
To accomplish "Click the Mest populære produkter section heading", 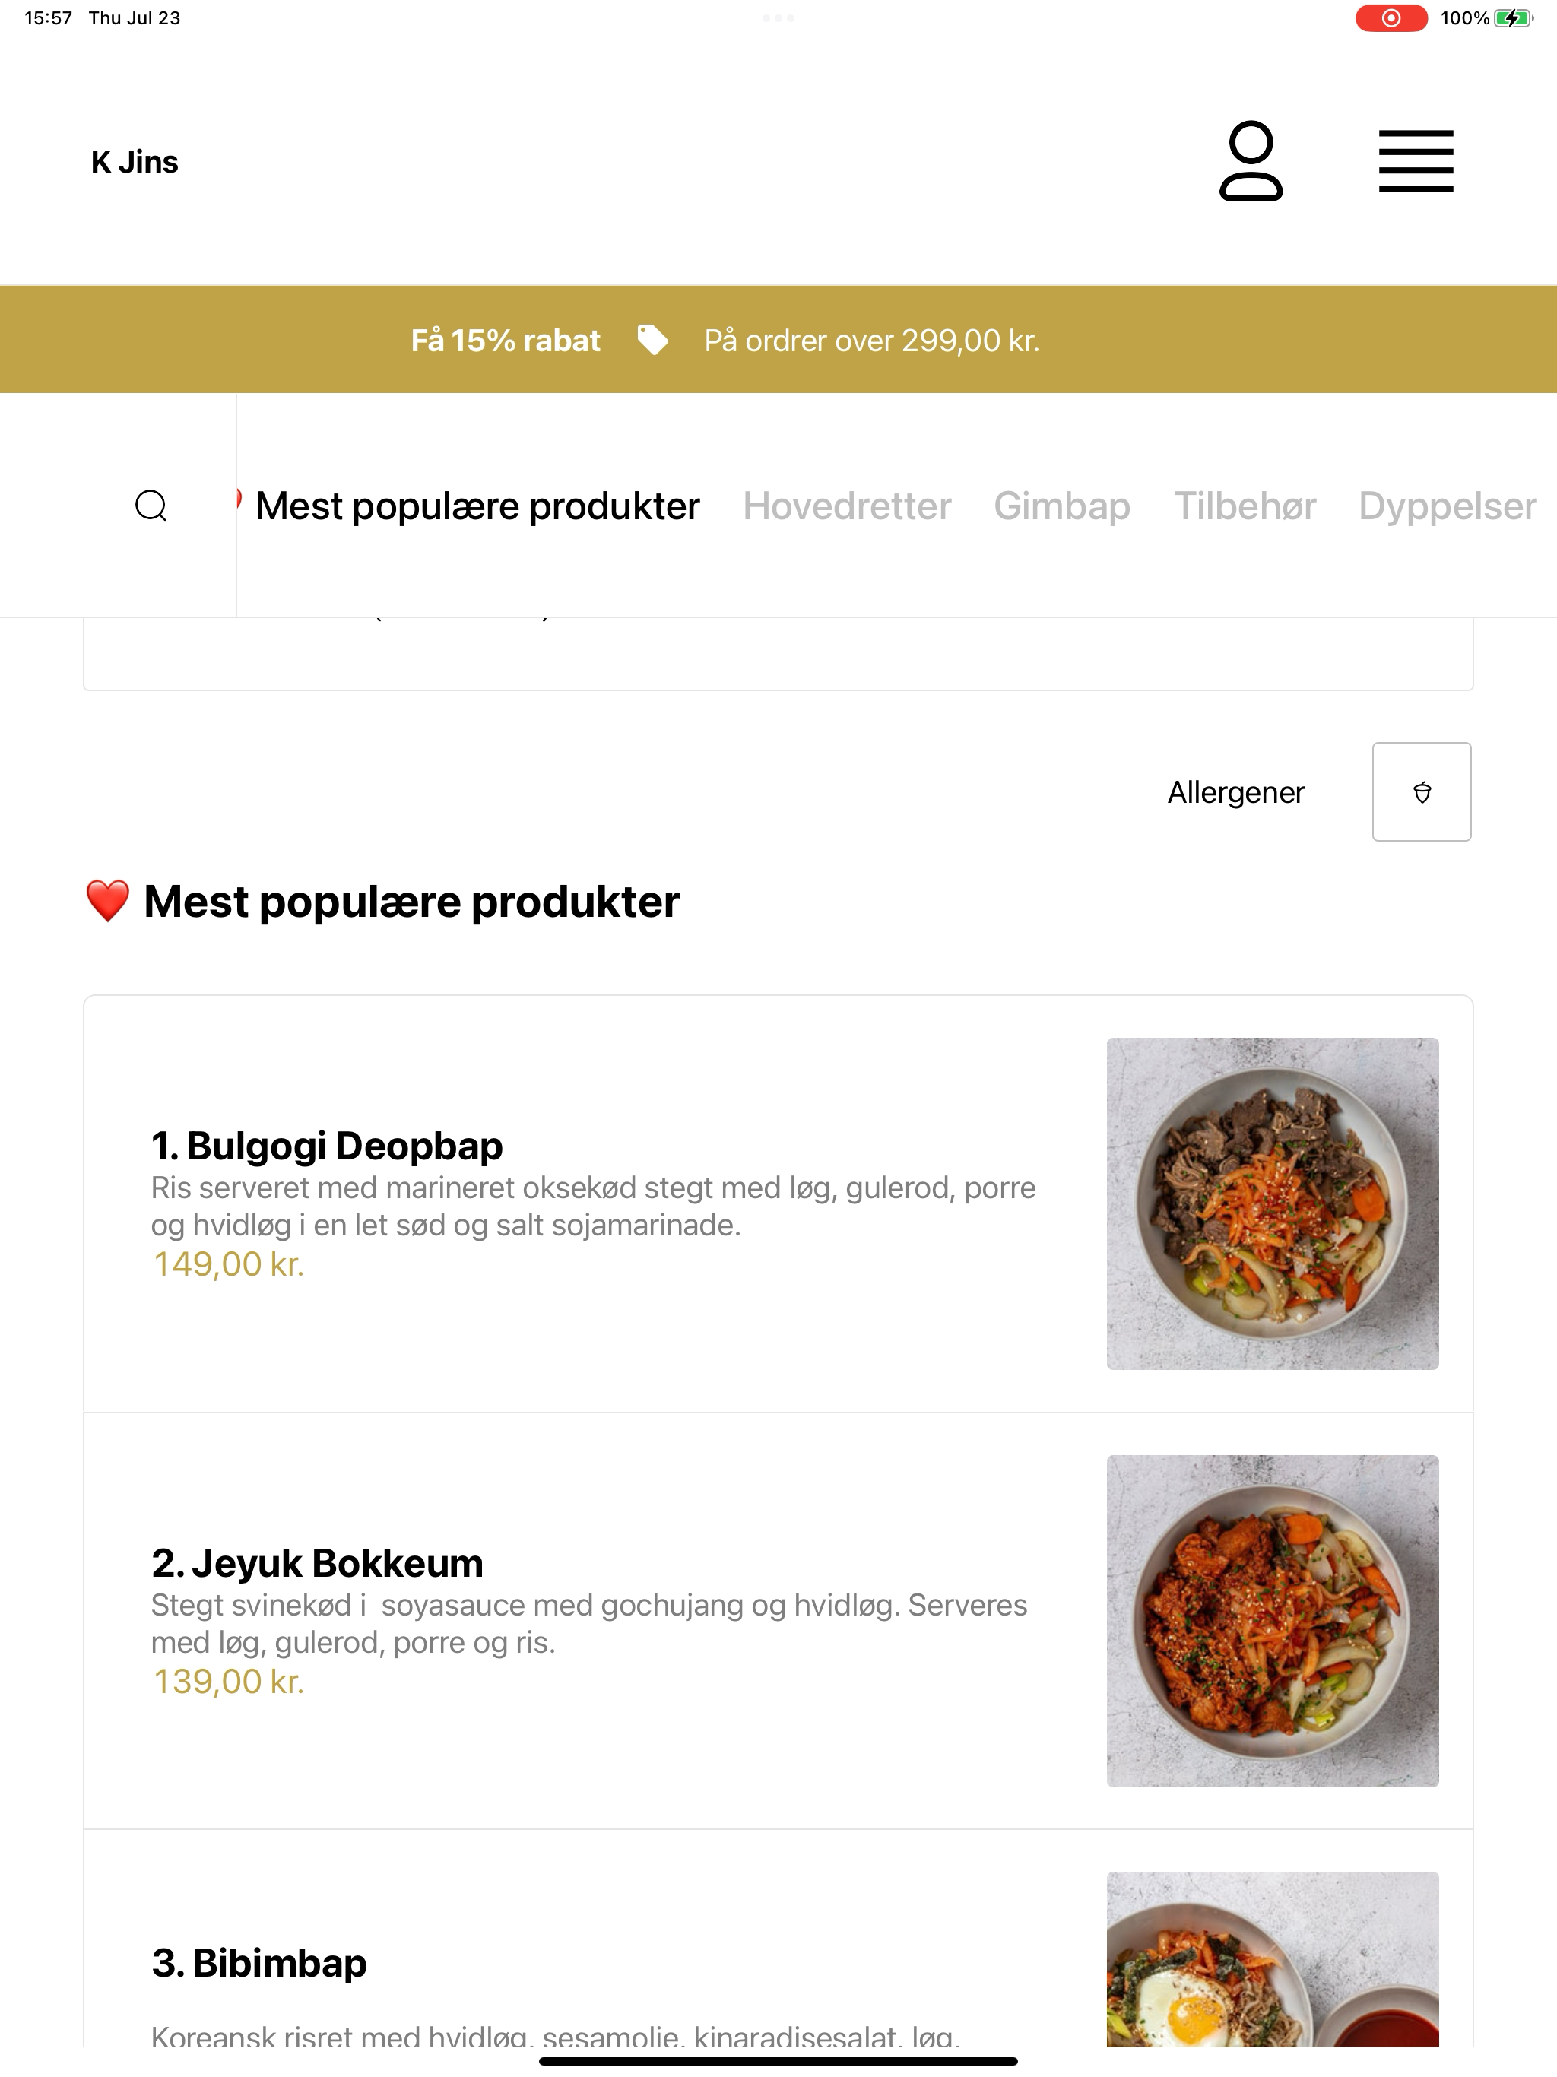I will coord(382,902).
